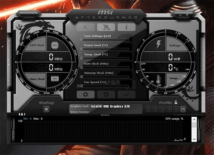Viewport: 214px width, 155px height.
Task: Click the Core Clock slider handle
Action: coord(82,67)
